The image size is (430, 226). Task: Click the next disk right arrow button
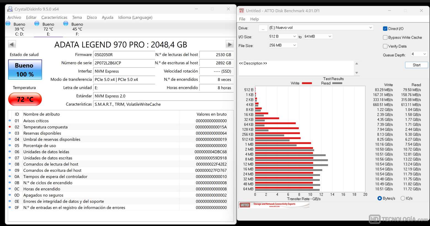click(229, 44)
